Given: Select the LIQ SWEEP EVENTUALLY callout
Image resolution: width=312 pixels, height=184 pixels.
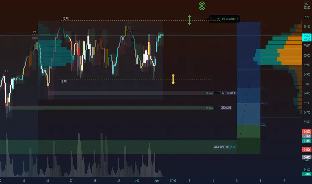Looking at the screenshot, I should [x=224, y=19].
